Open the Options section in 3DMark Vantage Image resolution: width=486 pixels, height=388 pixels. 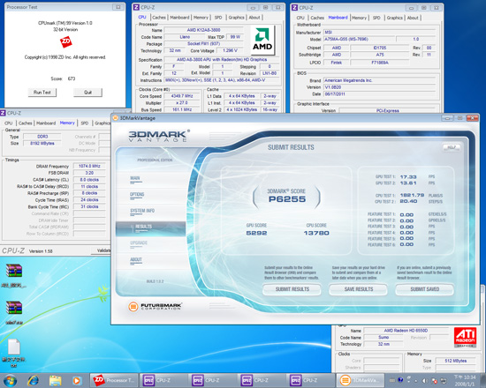click(x=137, y=195)
